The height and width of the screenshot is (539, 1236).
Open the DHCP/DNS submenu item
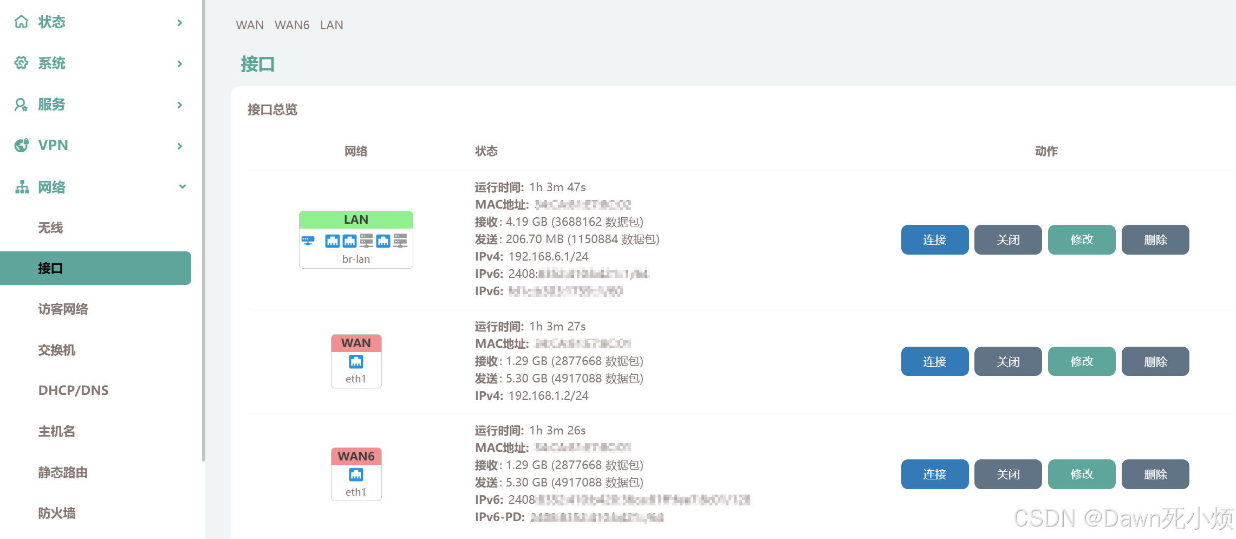click(x=73, y=390)
